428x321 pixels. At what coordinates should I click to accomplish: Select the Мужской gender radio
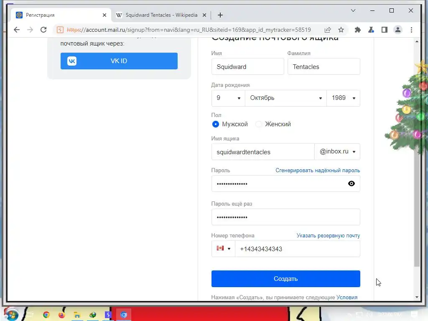[x=216, y=124]
